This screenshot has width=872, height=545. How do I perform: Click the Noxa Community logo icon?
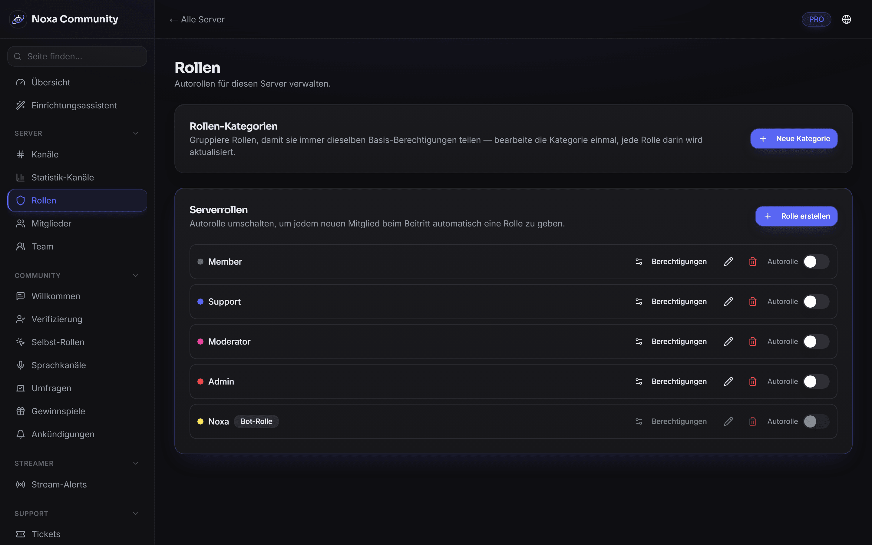[18, 19]
